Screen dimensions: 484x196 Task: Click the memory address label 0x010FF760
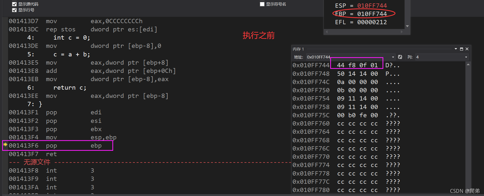pos(311,124)
